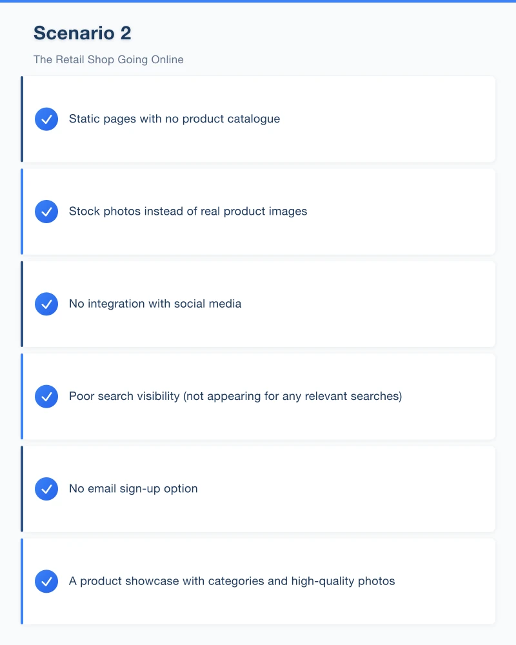The height and width of the screenshot is (645, 516).
Task: Toggle the check for no social media integration
Action: pos(46,304)
